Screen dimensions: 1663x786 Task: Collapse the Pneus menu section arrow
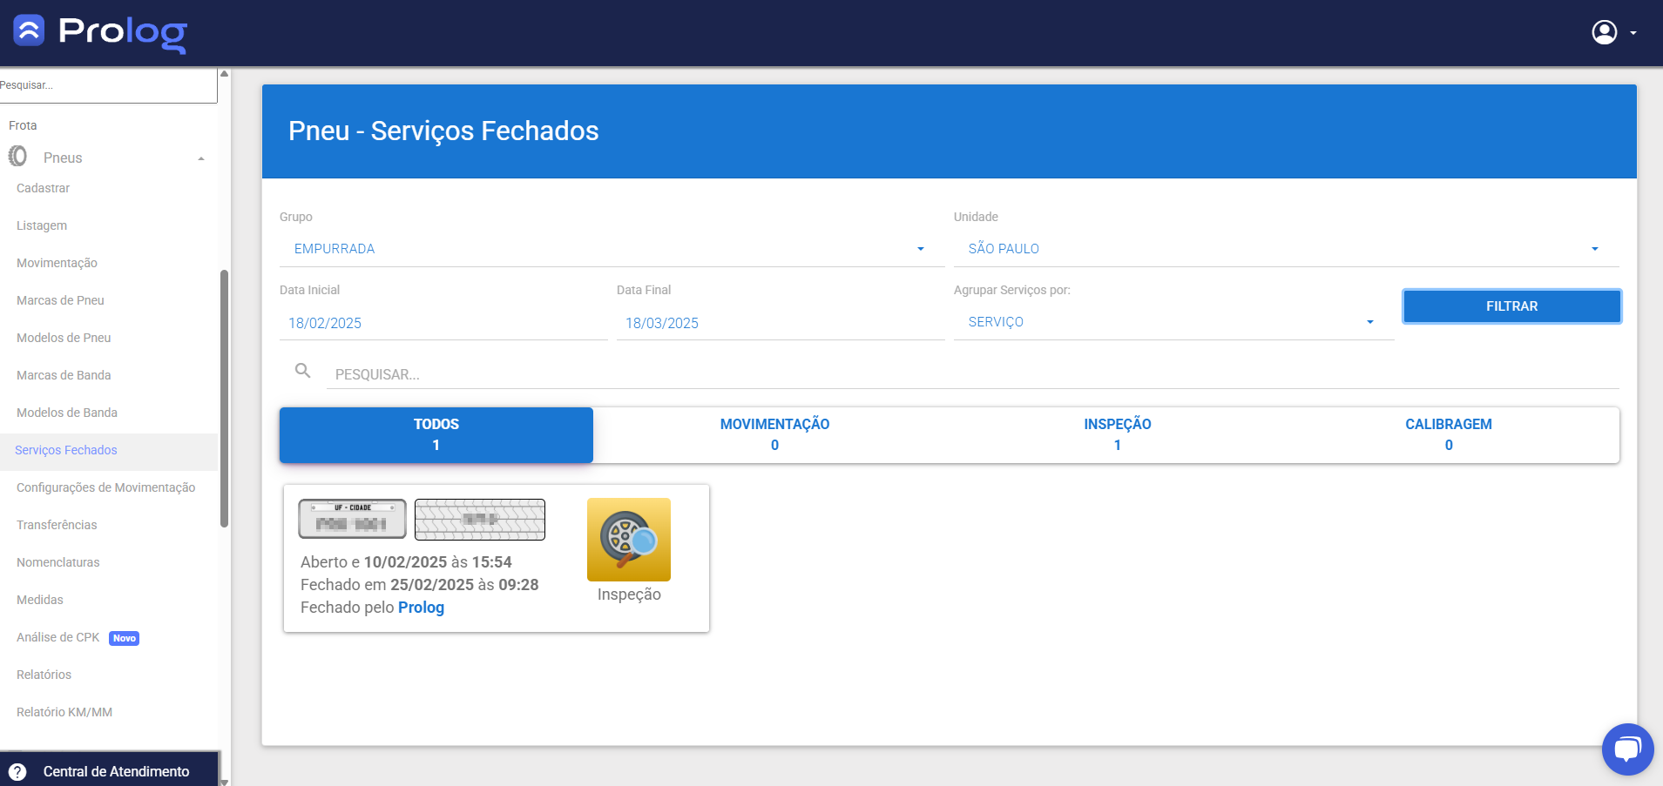[x=201, y=158]
